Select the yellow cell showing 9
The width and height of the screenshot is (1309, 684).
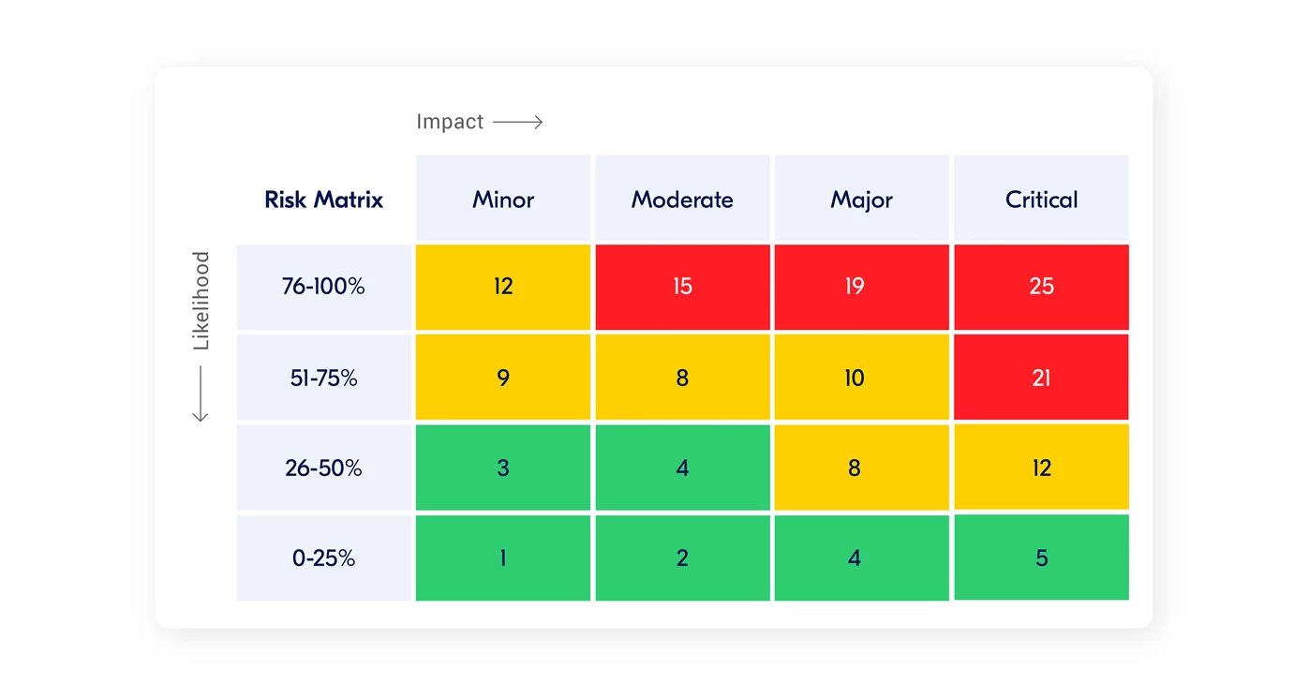pos(503,378)
